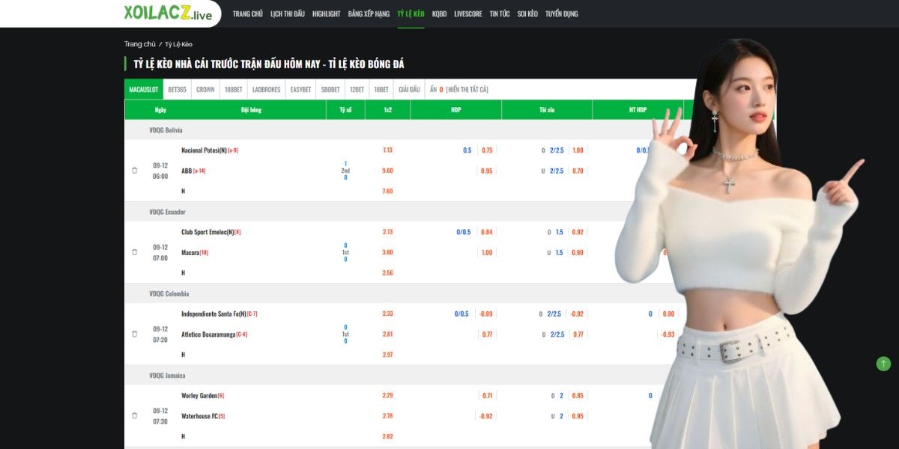The height and width of the screenshot is (449, 899).
Task: Choose the SBOBET bookmaker tab
Action: pos(330,89)
